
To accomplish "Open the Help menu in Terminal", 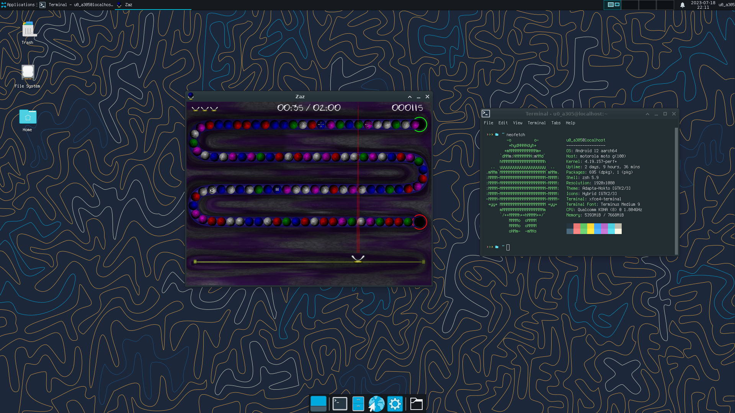I will coord(570,123).
